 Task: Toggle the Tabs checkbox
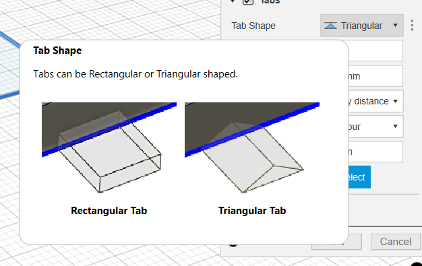[248, 2]
